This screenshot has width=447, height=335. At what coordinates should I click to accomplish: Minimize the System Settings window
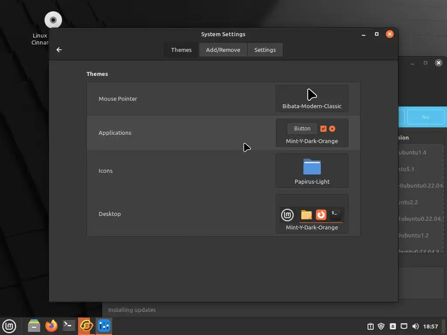click(x=364, y=34)
